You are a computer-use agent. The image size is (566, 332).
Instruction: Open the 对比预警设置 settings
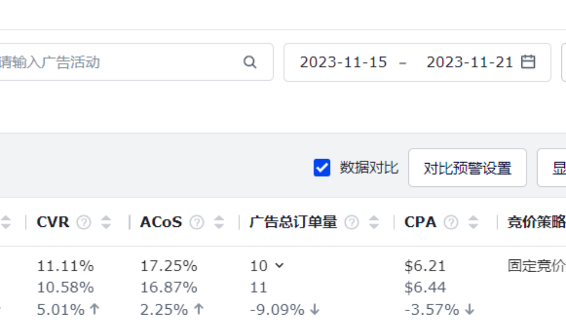tap(467, 168)
